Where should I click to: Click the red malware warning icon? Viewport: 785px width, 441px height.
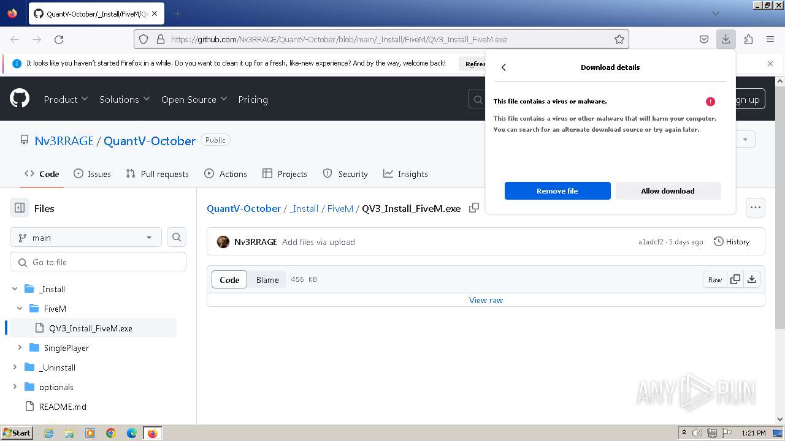710,102
